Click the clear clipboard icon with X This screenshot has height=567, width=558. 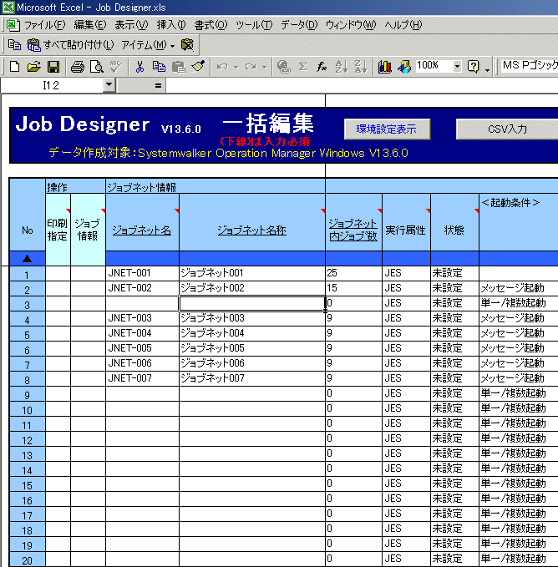click(187, 45)
